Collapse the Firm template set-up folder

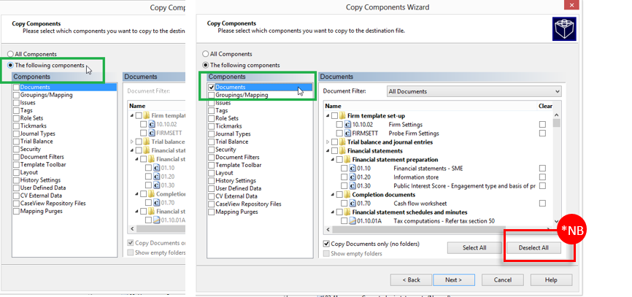click(326, 116)
